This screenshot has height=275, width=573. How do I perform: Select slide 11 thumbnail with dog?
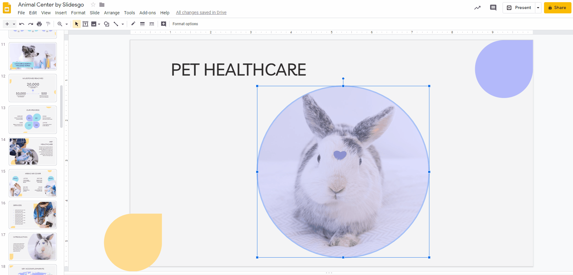(x=33, y=56)
